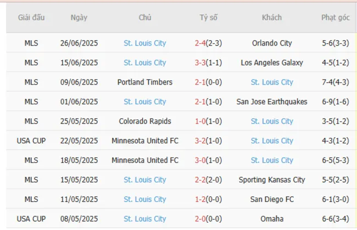Click the USA CUP label on 08/05/2025
Image resolution: width=357 pixels, height=230 pixels.
tap(31, 218)
